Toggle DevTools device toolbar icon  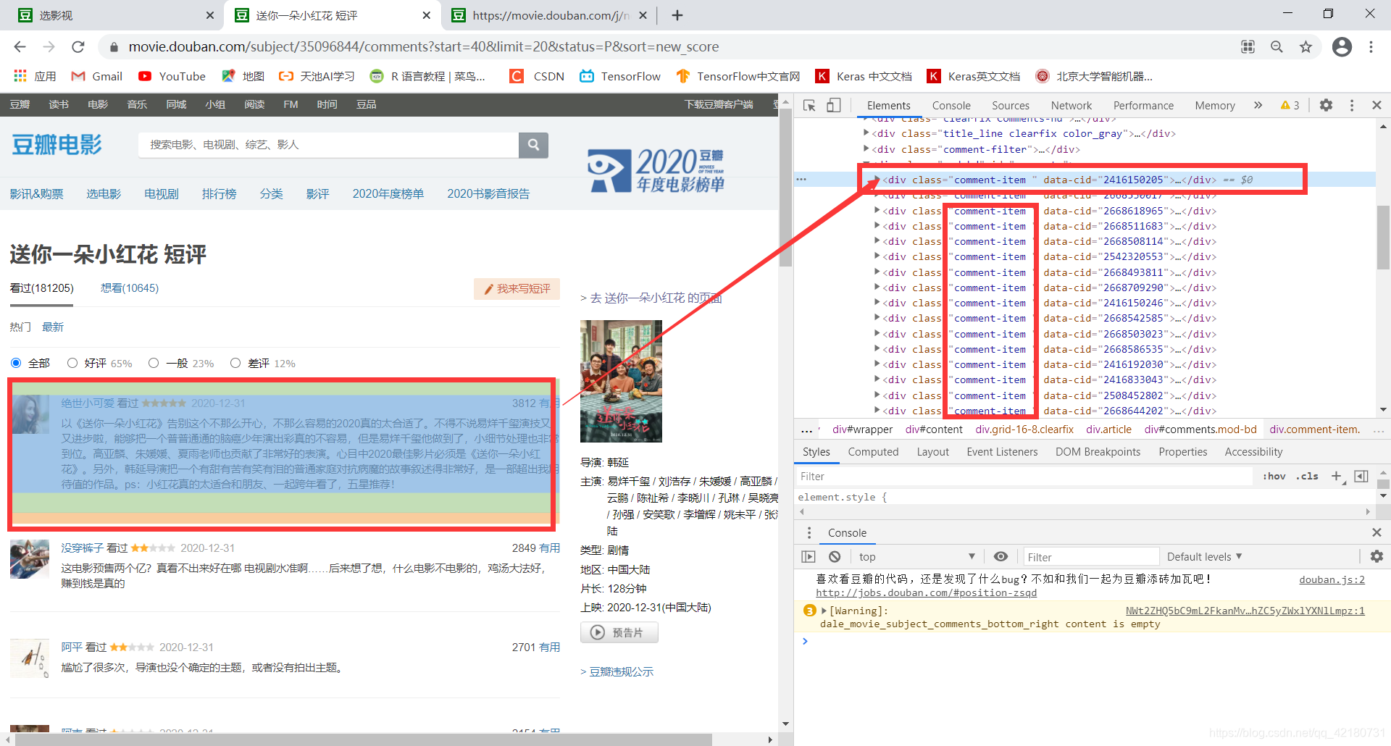(834, 105)
